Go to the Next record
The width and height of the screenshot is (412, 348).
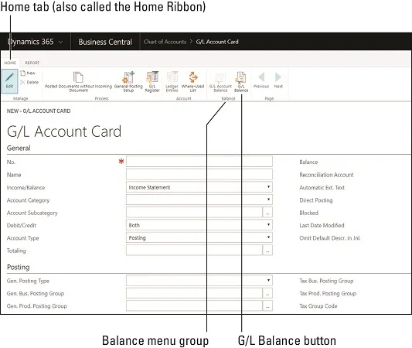pyautogui.click(x=278, y=80)
